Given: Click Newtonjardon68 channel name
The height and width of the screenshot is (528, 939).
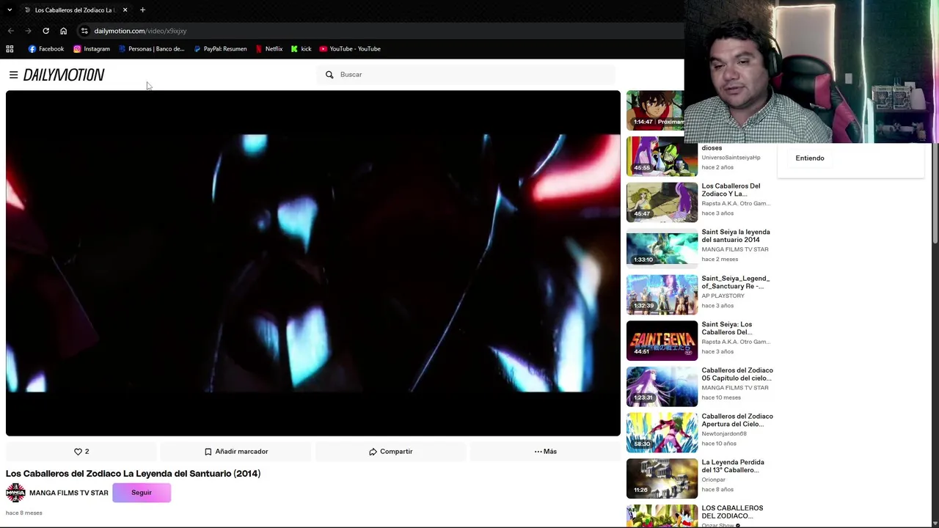Looking at the screenshot, I should (724, 433).
